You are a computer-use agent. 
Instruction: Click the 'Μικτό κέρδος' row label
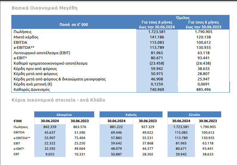click(26, 37)
